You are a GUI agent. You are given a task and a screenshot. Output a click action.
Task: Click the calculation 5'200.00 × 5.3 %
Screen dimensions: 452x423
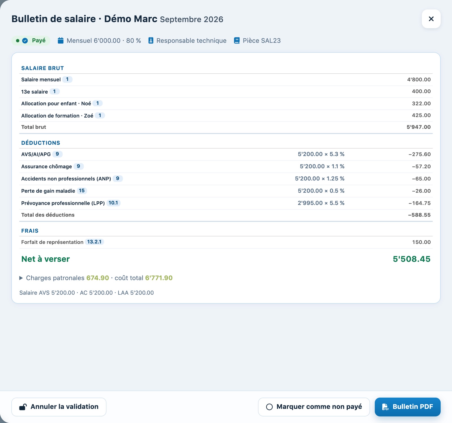(x=321, y=154)
